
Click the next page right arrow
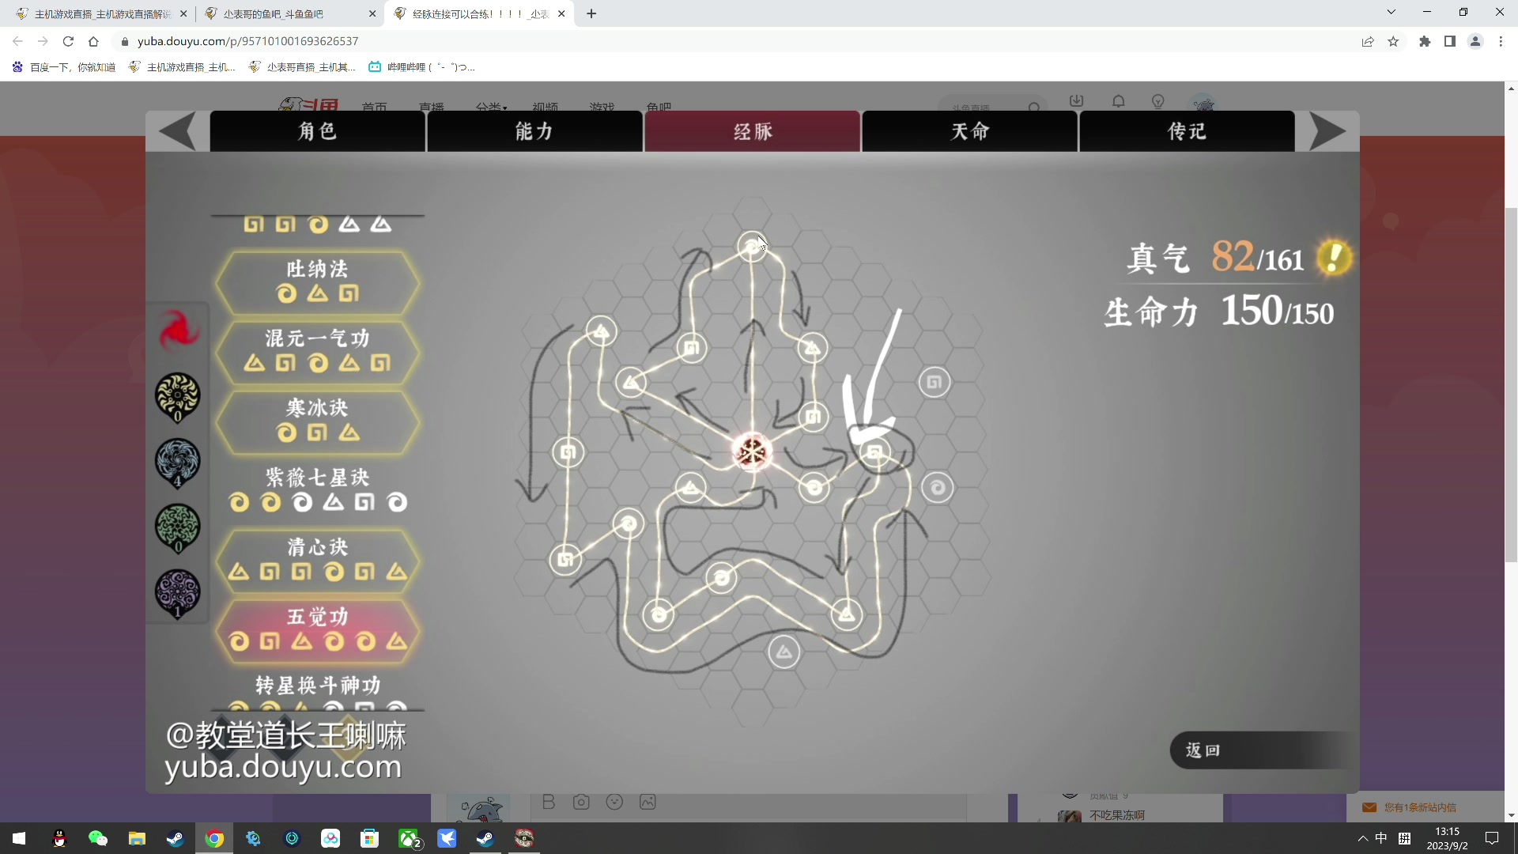[1327, 131]
